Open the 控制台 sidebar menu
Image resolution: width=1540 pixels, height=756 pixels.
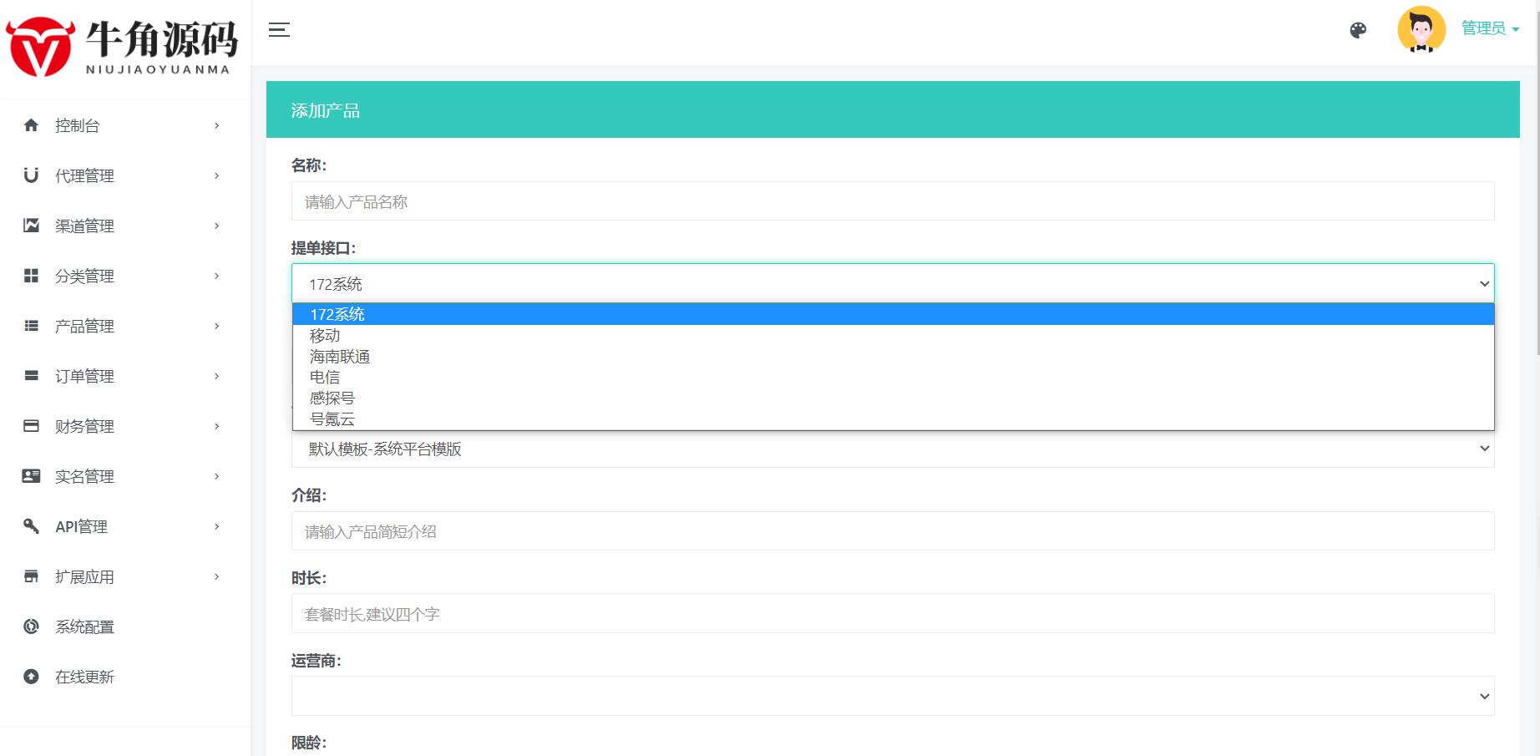125,125
